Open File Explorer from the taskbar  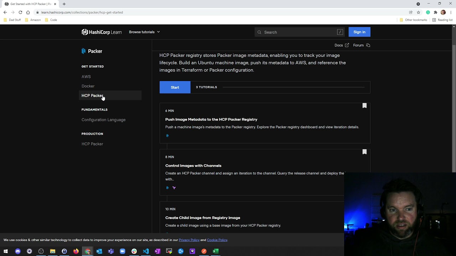(53, 251)
